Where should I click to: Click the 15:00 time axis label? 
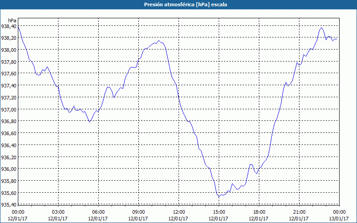[x=219, y=212]
